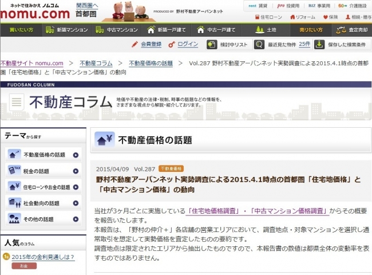Click the house-yen icon beside the 不動産価格の話題 heading
The height and width of the screenshot is (275, 372).
[x=105, y=140]
